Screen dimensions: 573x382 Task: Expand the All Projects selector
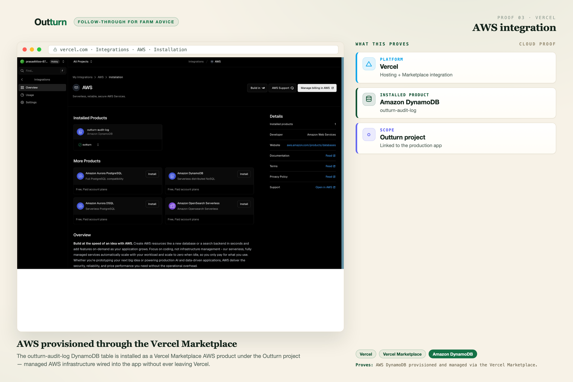(83, 62)
